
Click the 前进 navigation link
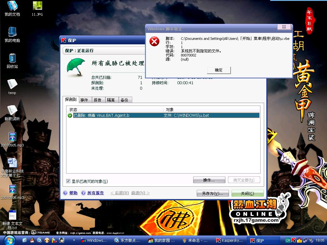point(141,193)
